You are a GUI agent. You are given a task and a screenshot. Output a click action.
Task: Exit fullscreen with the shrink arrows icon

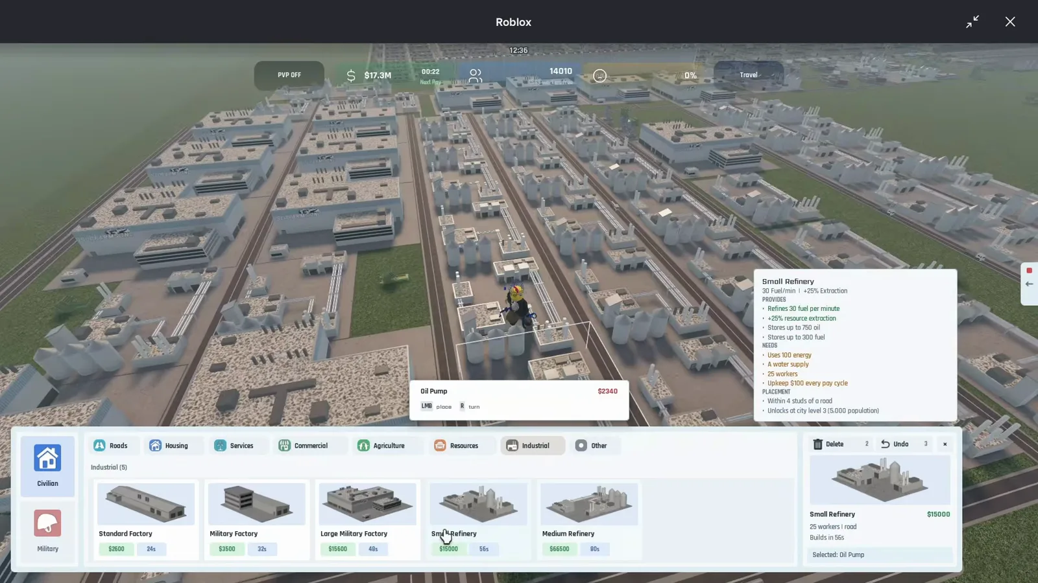(972, 22)
